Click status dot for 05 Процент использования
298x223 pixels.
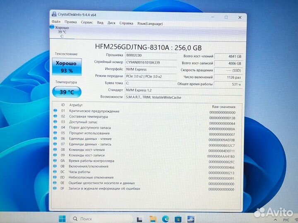click(55, 133)
